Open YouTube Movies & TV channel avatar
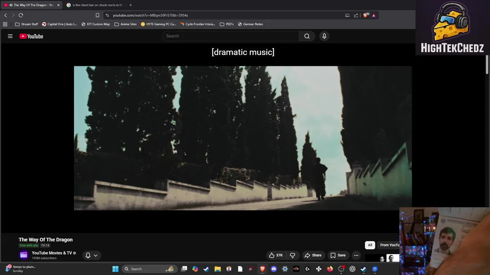This screenshot has height=275, width=490. pos(24,255)
